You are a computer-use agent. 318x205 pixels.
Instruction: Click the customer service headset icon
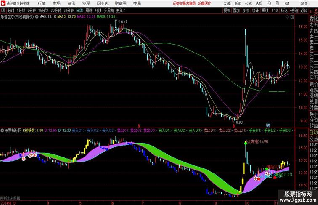coord(269,3)
